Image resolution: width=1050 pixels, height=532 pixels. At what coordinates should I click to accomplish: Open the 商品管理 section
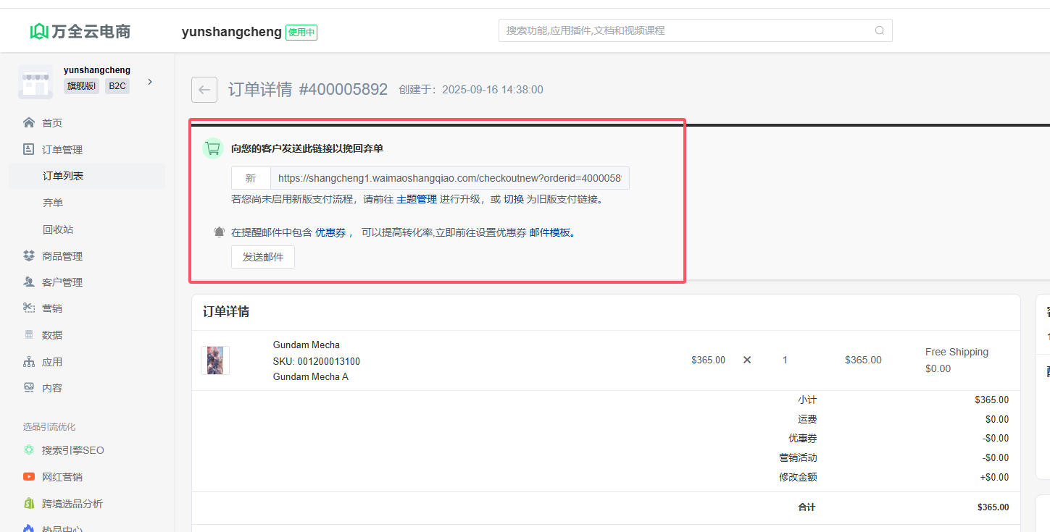tap(62, 256)
